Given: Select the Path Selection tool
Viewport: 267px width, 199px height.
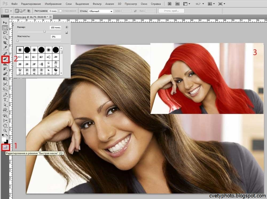Looking at the screenshot, I should click(x=5, y=105).
